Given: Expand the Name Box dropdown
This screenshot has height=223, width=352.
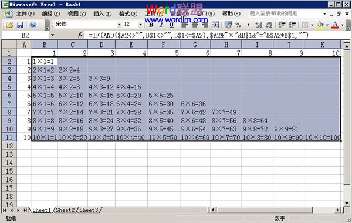Looking at the screenshot, I should click(53, 35).
